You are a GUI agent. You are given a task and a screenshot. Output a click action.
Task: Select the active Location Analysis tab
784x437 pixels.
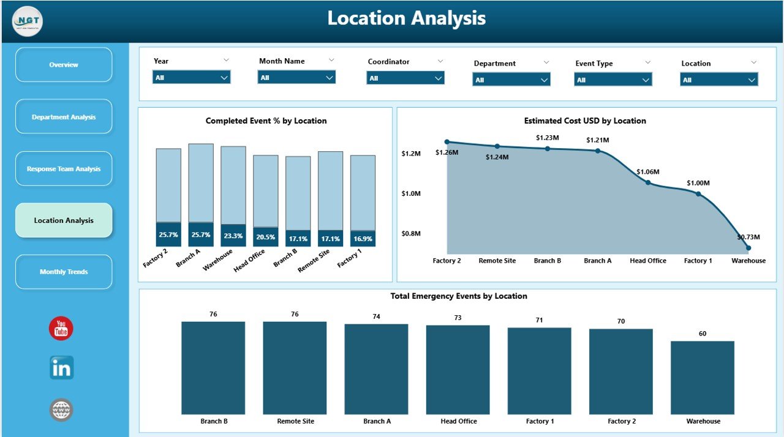(64, 220)
